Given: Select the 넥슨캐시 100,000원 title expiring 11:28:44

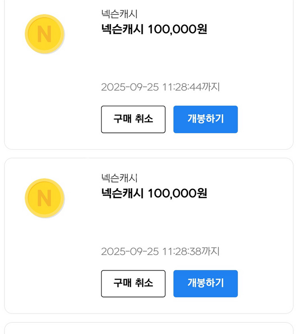Looking at the screenshot, I should [154, 30].
